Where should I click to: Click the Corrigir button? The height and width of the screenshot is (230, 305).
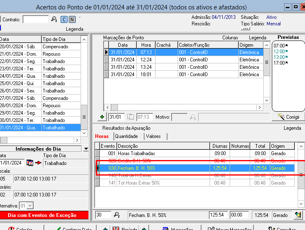point(288,117)
